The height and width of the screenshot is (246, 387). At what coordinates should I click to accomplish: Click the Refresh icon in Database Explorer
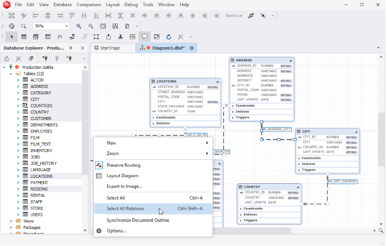pos(7,59)
